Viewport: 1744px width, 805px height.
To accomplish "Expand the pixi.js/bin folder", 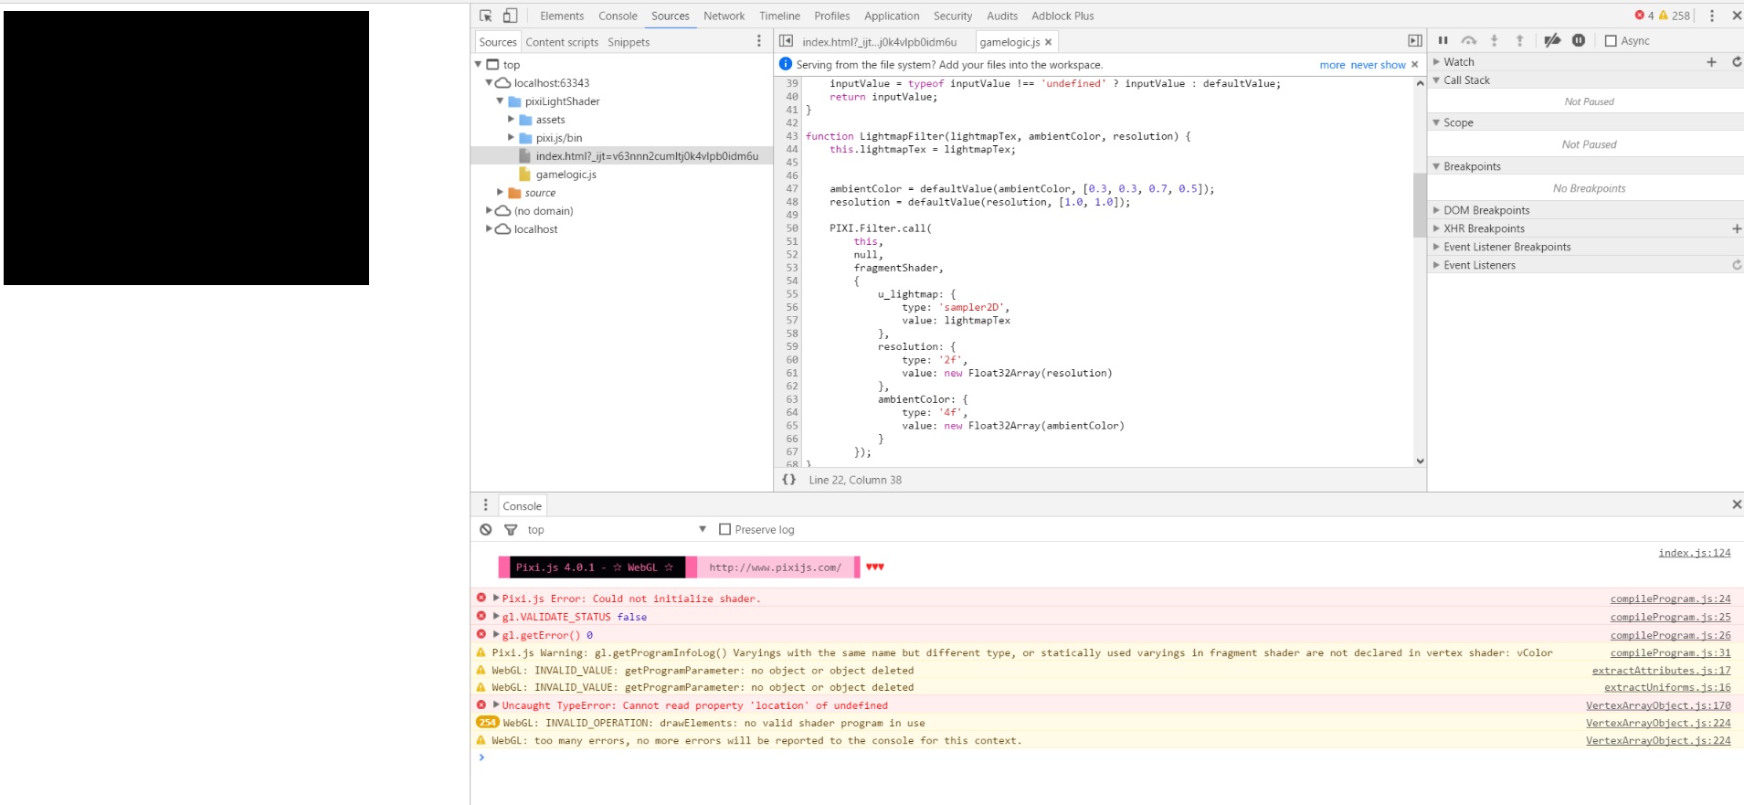I will 511,137.
